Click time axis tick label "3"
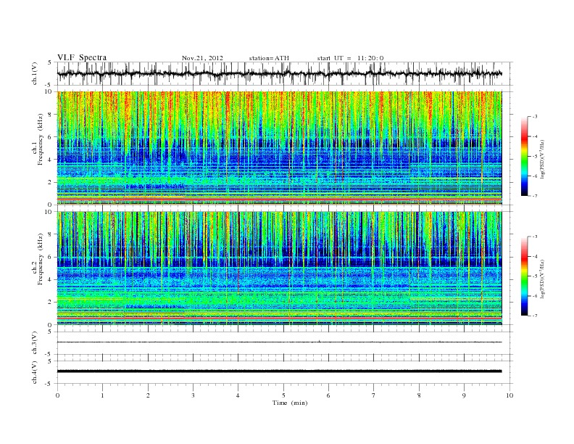This screenshot has width=574, height=444. pyautogui.click(x=193, y=395)
